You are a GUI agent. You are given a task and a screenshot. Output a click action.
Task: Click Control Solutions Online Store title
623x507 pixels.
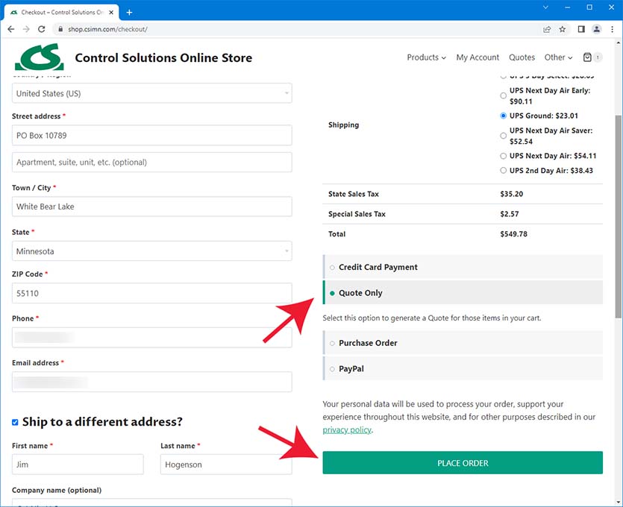[163, 57]
